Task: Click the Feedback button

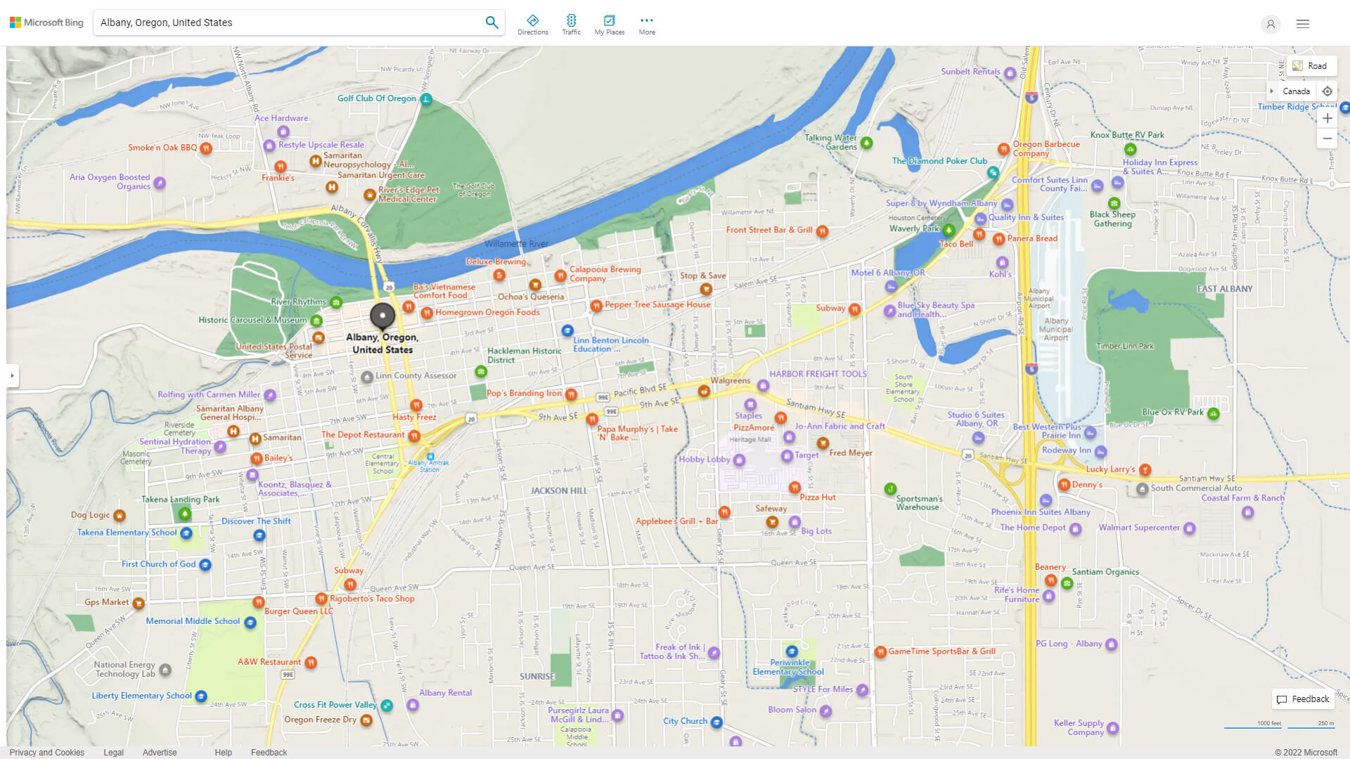Action: (1302, 699)
